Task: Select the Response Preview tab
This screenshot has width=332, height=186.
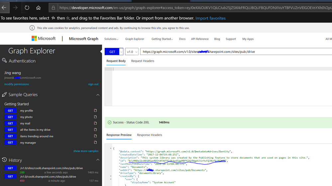Action: tap(119, 135)
